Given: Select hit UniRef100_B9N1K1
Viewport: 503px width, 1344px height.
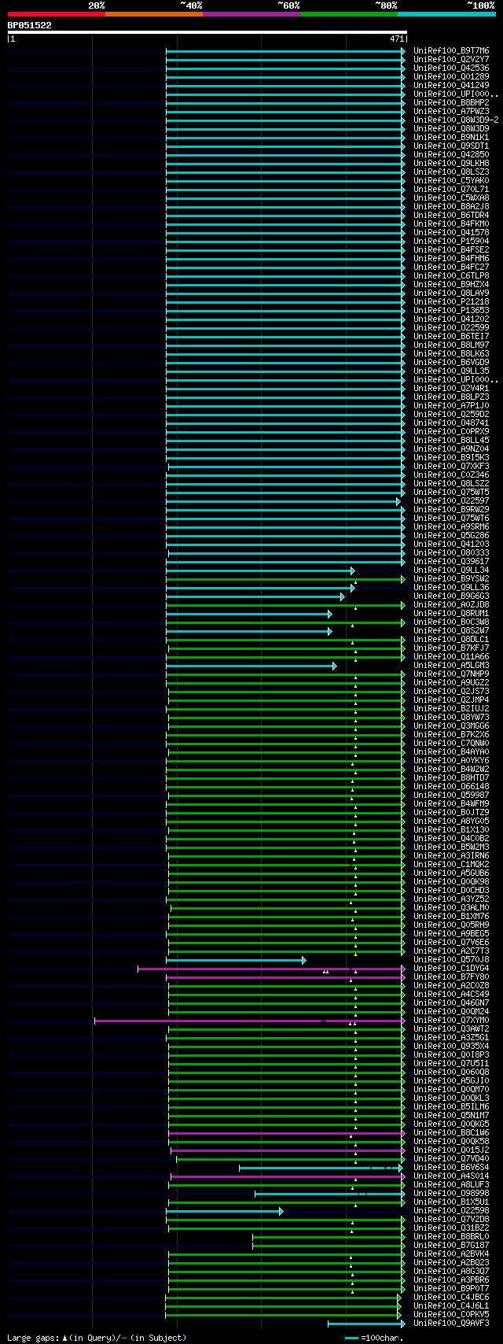Looking at the screenshot, I should 451,137.
